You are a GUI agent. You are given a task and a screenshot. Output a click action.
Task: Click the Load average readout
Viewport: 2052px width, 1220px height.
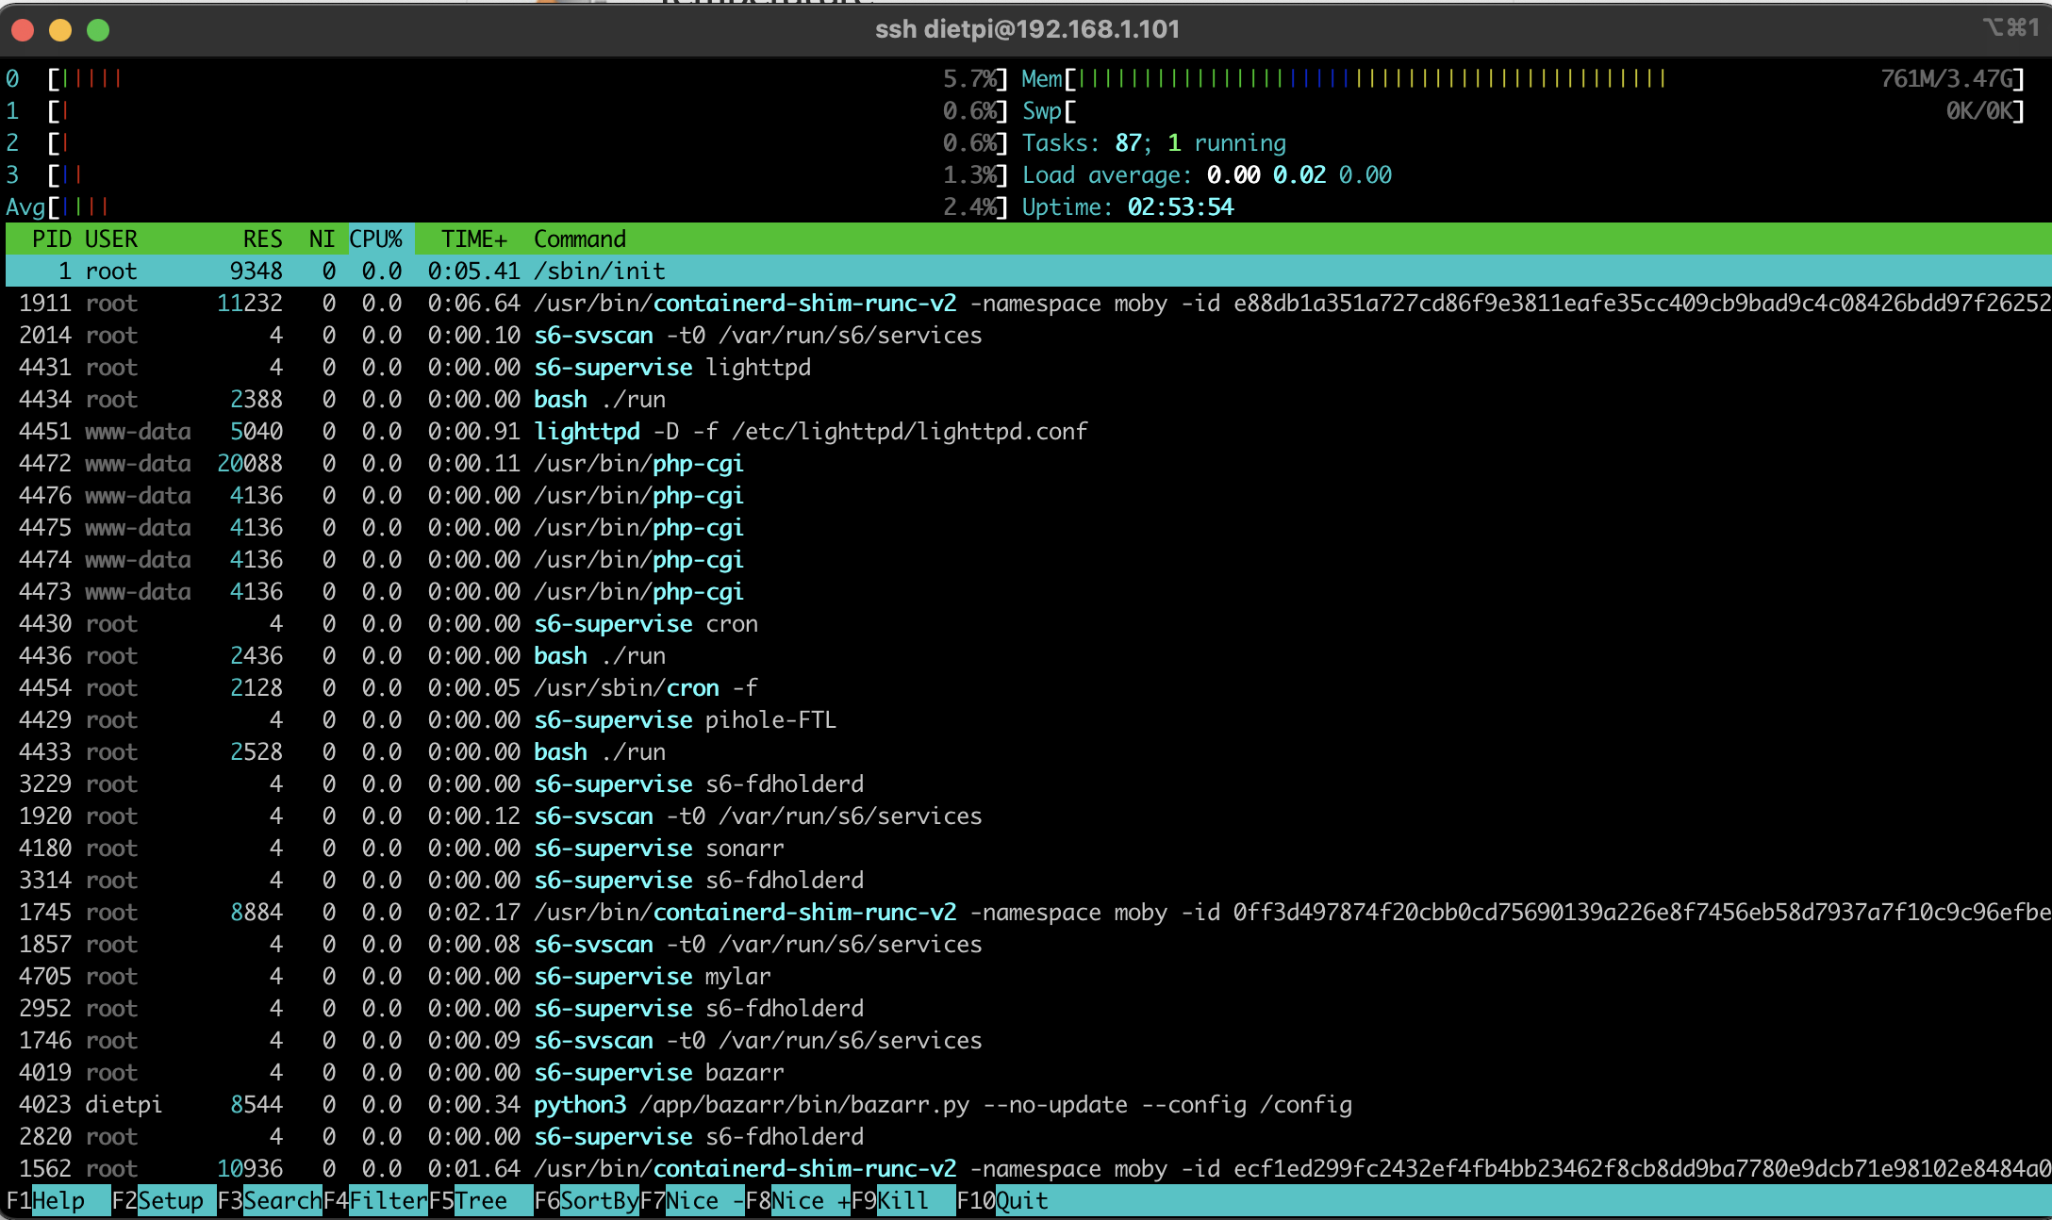1207,174
